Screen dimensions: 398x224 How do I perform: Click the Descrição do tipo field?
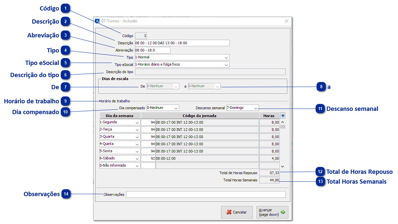(210, 72)
